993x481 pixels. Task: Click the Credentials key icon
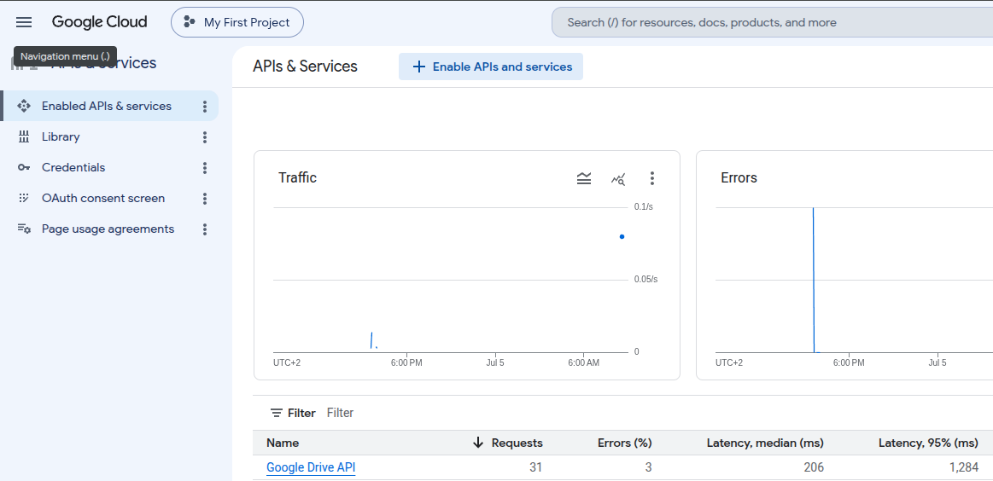24,168
